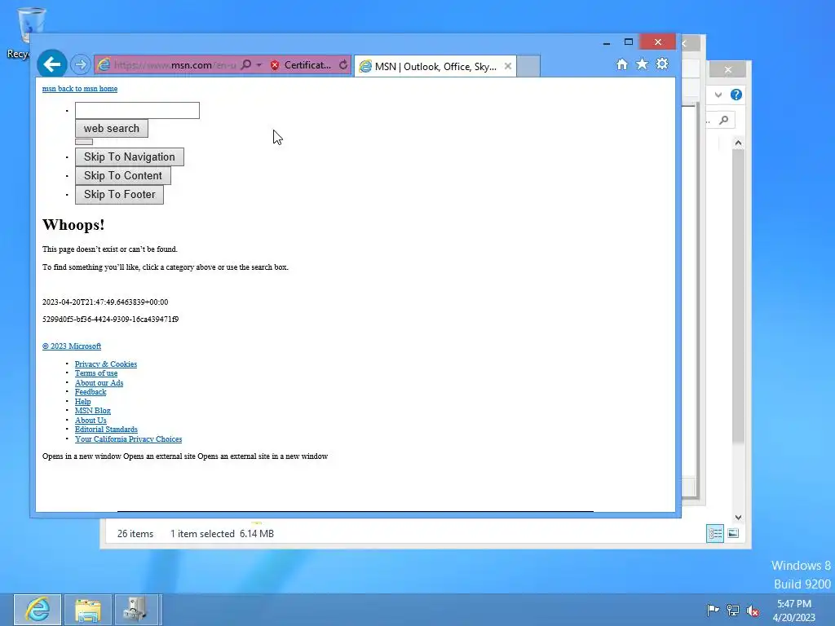Click the File Explorer scrollbar down arrow

[738, 518]
